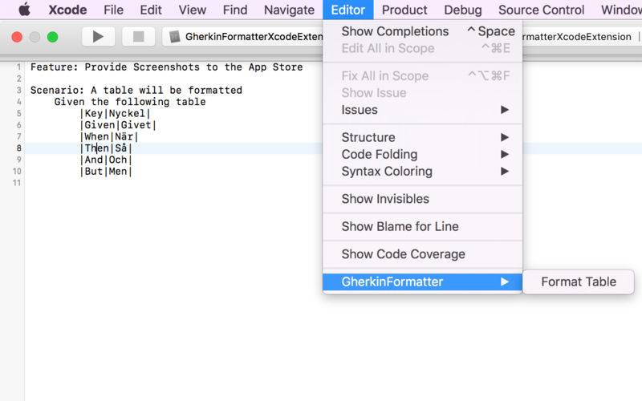Screen dimensions: 642x401
Task: Select the GherkinFormatterXcodeExtension scheme
Action: [254, 37]
